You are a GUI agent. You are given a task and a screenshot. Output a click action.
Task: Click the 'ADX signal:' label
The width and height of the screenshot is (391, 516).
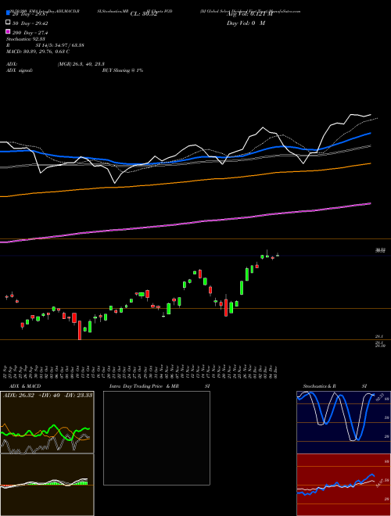coord(19,70)
